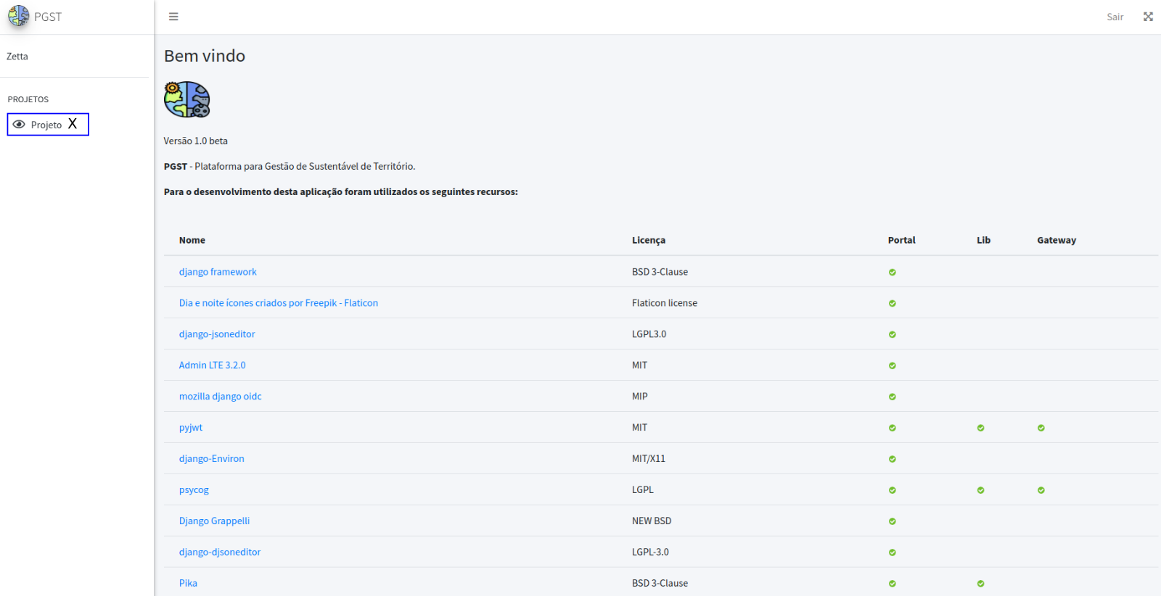Open the django framework link
Viewport: 1161px width, 596px height.
coord(218,272)
